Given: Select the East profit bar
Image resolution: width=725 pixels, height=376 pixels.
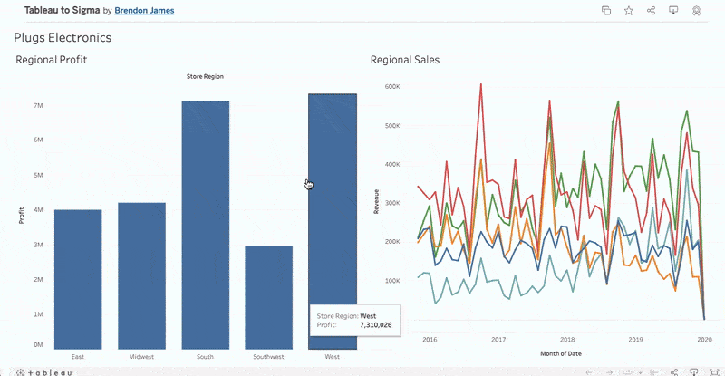Looking at the screenshot, I should 78,279.
